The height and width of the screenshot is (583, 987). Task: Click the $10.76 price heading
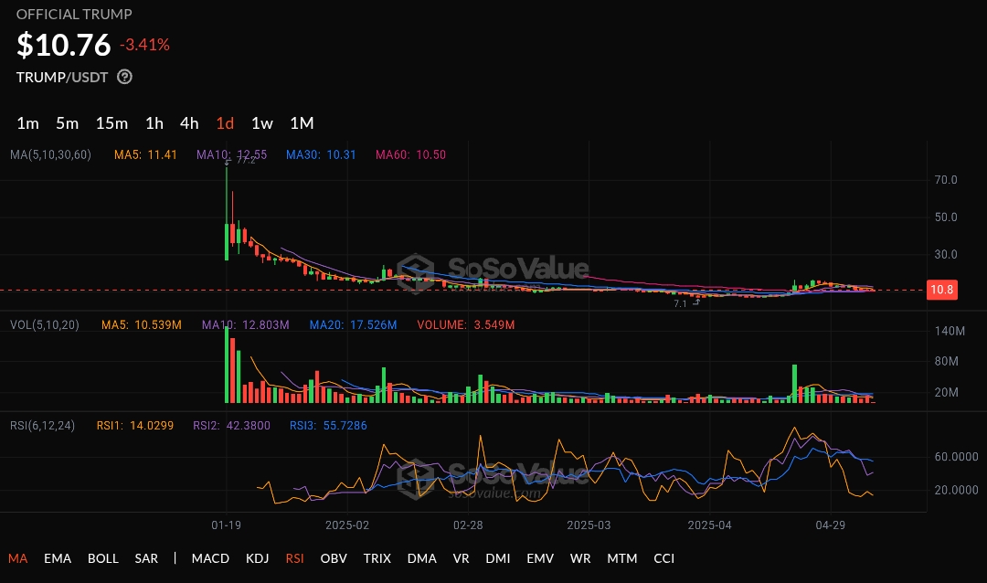pos(64,45)
